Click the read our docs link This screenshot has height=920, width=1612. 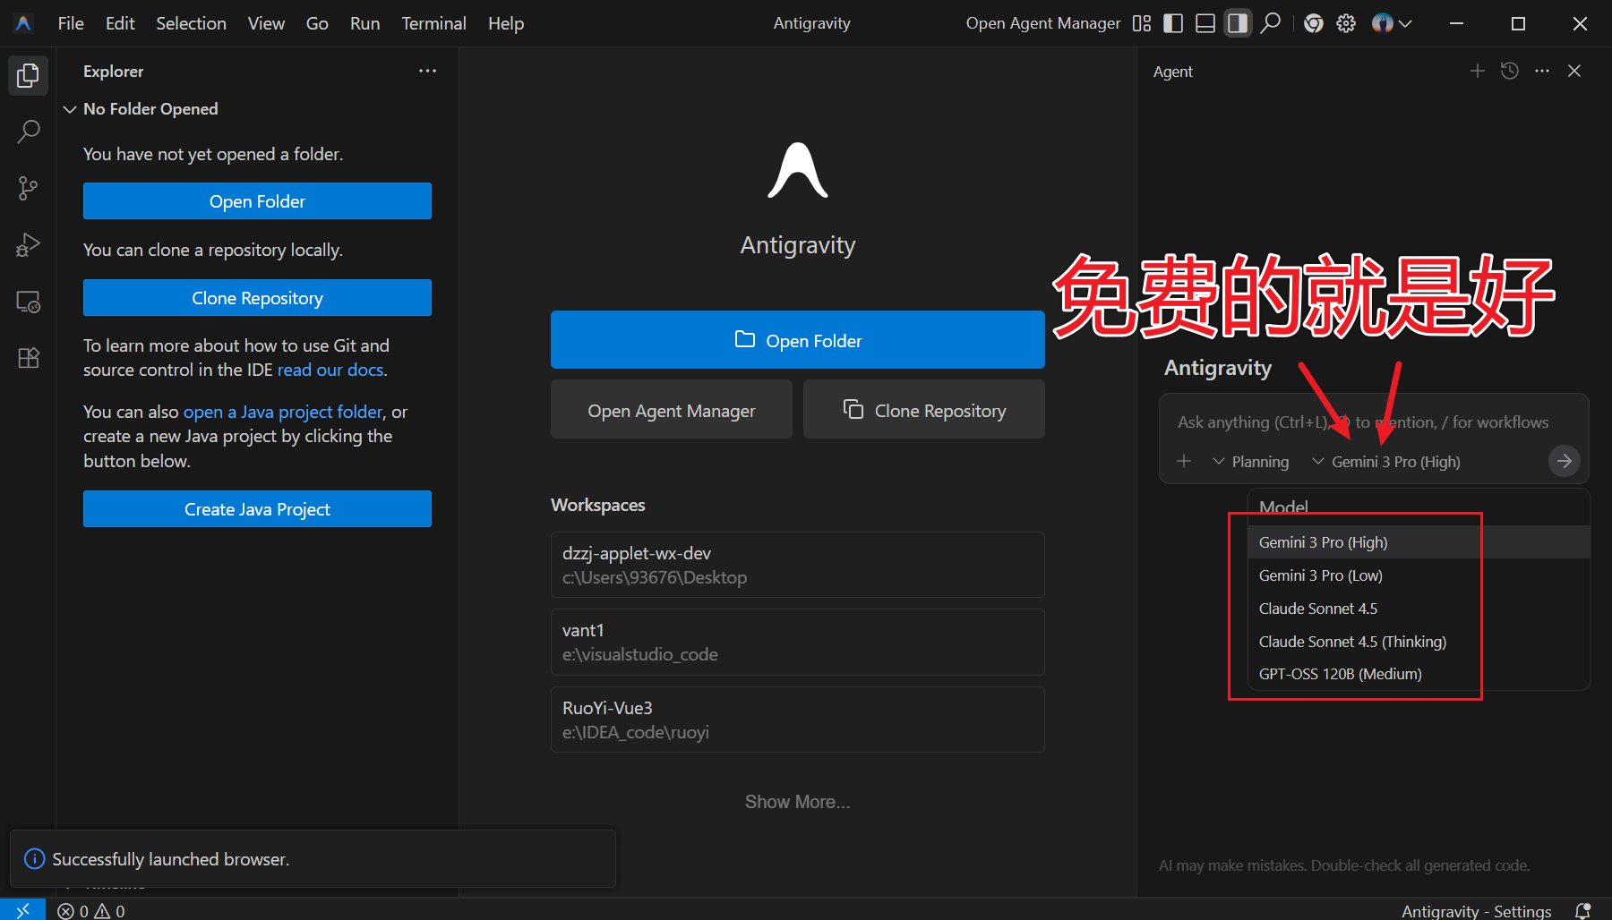click(330, 369)
